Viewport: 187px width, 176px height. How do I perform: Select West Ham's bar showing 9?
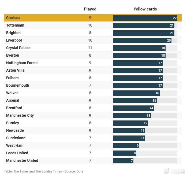pyautogui.click(x=126, y=146)
